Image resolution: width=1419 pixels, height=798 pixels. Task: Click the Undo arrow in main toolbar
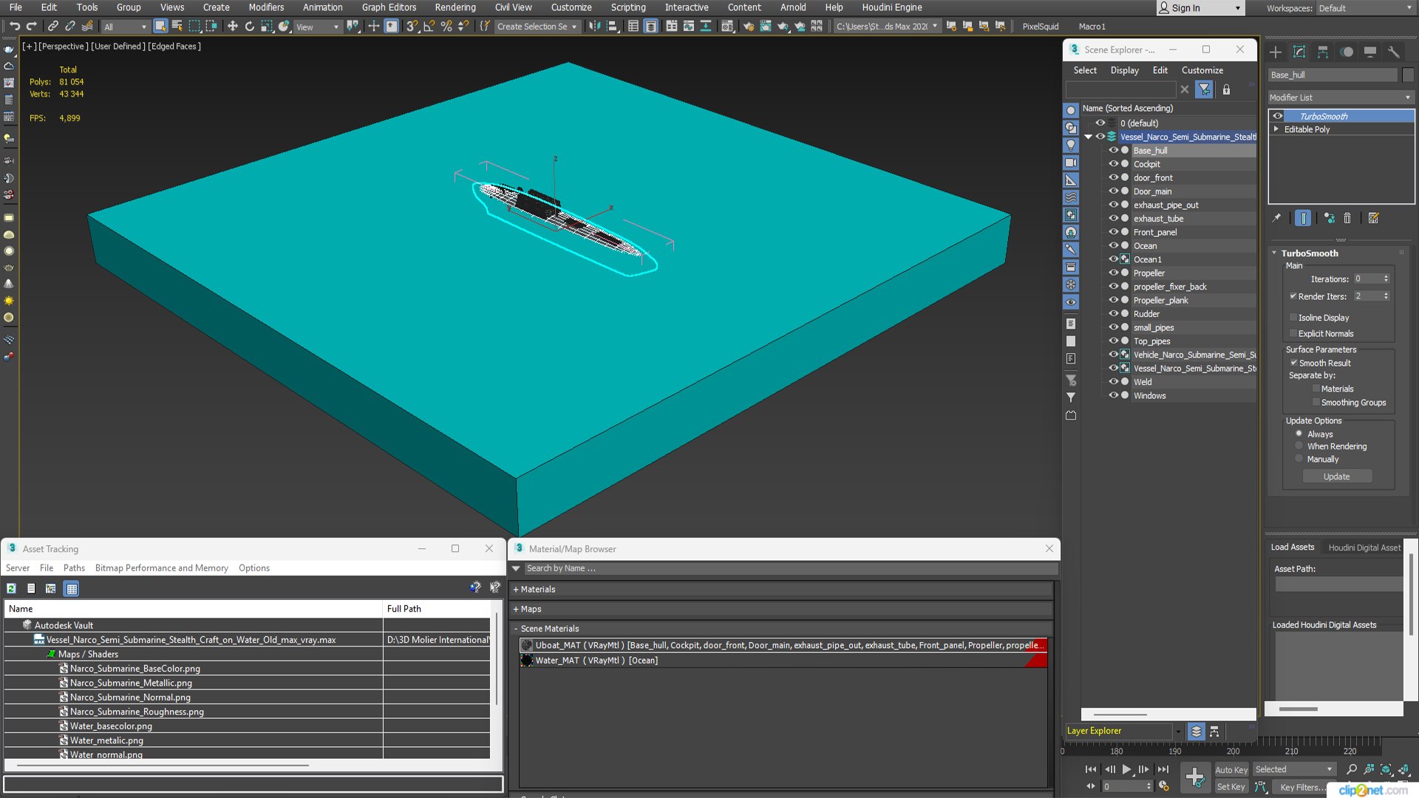tap(14, 27)
